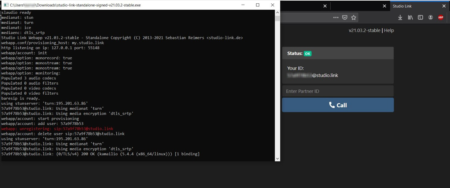Click 'webapp.conf/provisioning_host' console line
The height and width of the screenshot is (188, 450).
53,43
